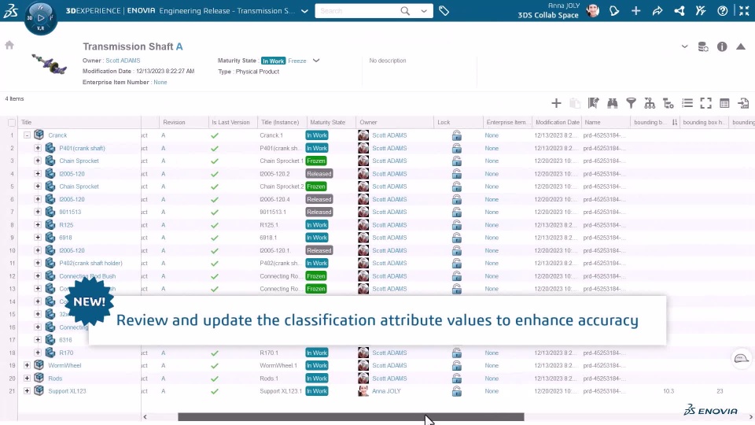Open the Scott ADAMS owner link in header
This screenshot has height=425, width=755.
tap(123, 61)
